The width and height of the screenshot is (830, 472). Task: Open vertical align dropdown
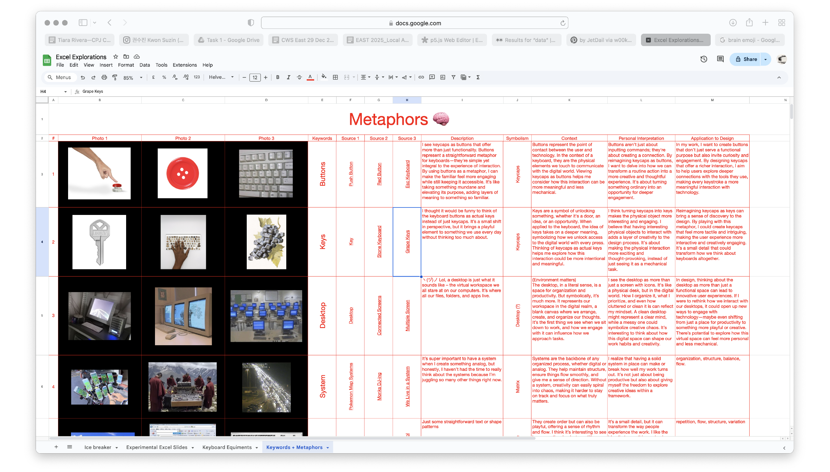[379, 77]
